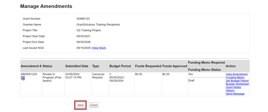Viewport: 268px width, 112px height.
Task: Click the Draft funding memo status cell
Action: (191, 81)
